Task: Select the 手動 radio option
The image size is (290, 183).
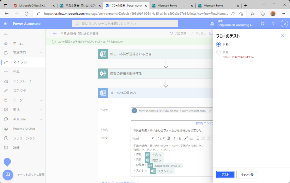Action: point(218,44)
